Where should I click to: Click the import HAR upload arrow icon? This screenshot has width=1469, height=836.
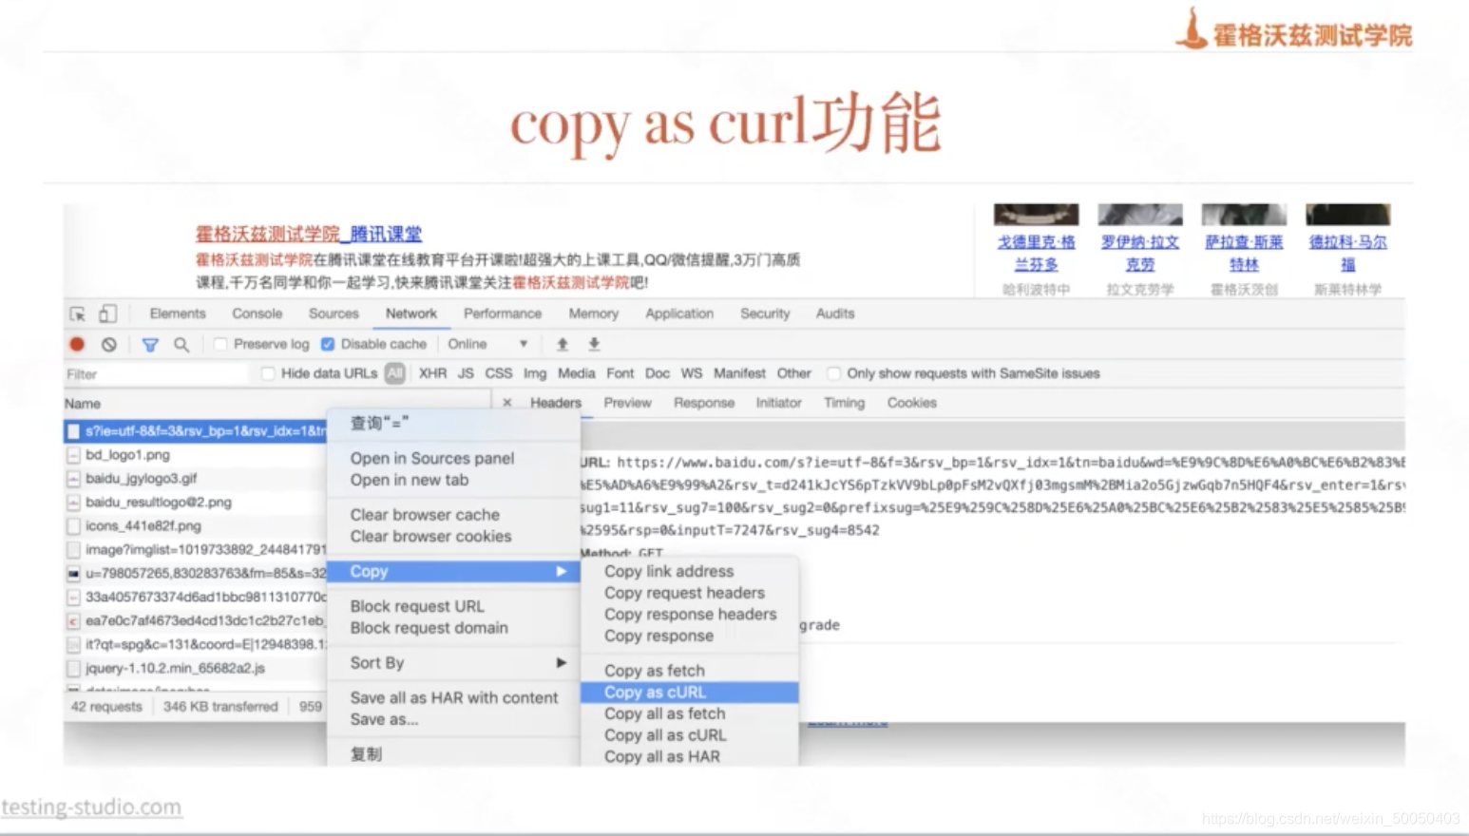pos(563,344)
